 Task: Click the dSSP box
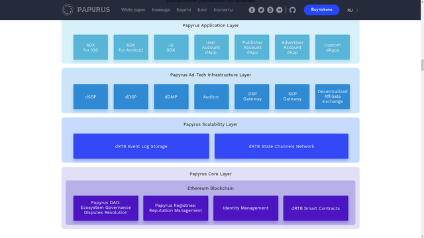pyautogui.click(x=91, y=97)
